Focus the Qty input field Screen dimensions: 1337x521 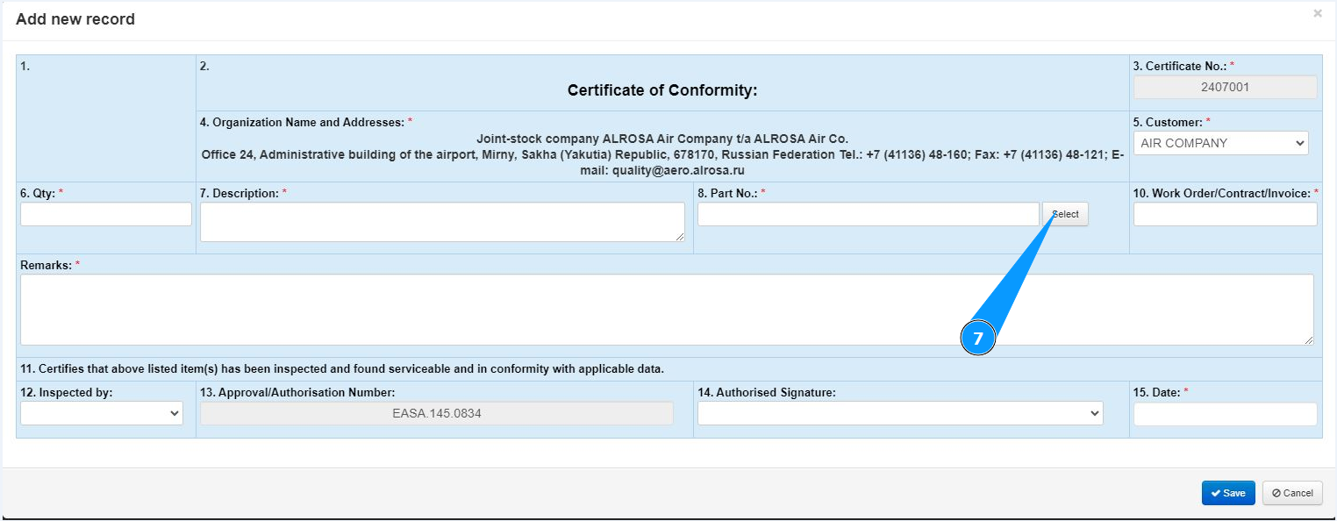[105, 214]
